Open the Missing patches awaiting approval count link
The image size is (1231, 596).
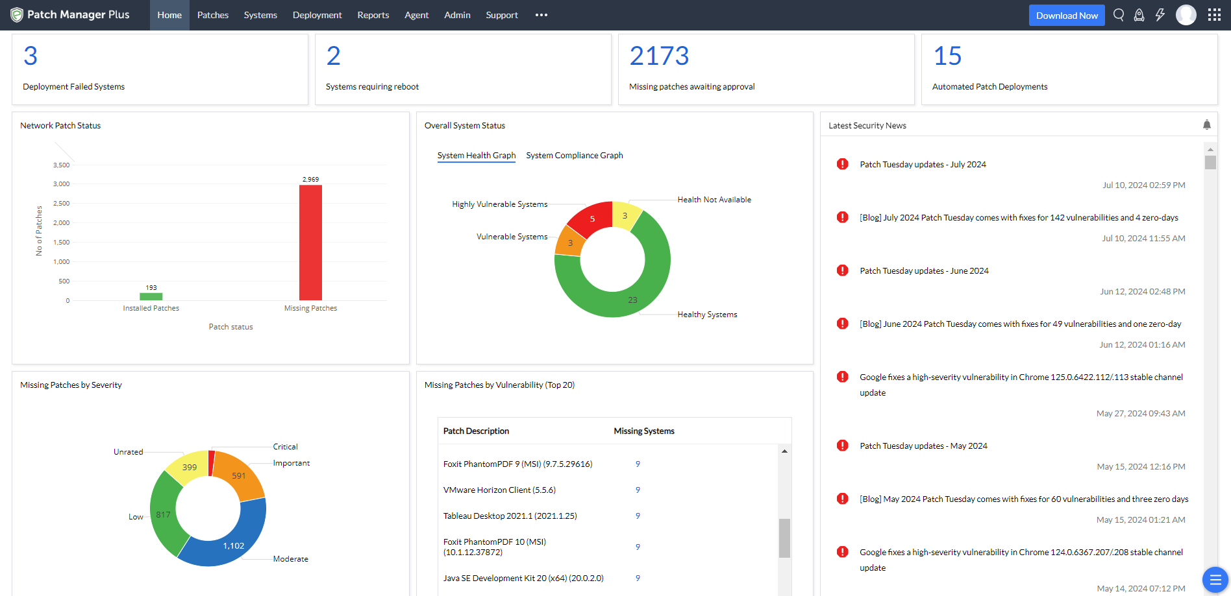click(659, 57)
